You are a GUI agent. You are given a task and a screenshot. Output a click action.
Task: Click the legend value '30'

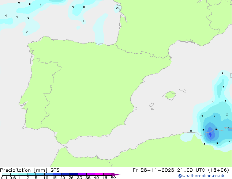[79, 178]
